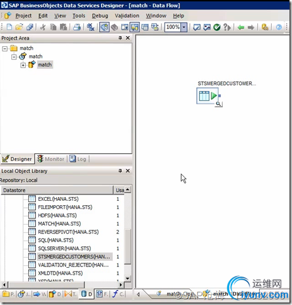Click the Print toolbar icon

(x=77, y=27)
